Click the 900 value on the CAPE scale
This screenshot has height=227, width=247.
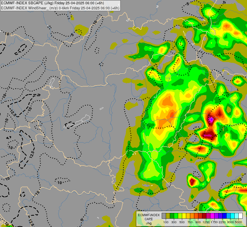198,222
